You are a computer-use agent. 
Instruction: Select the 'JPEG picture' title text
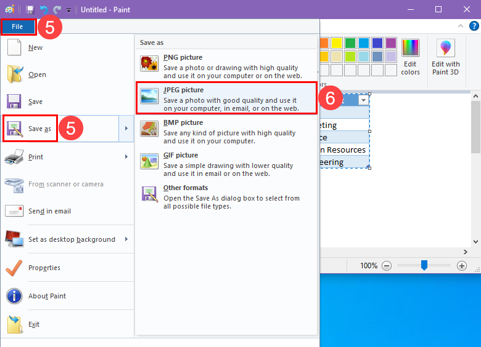pyautogui.click(x=183, y=90)
